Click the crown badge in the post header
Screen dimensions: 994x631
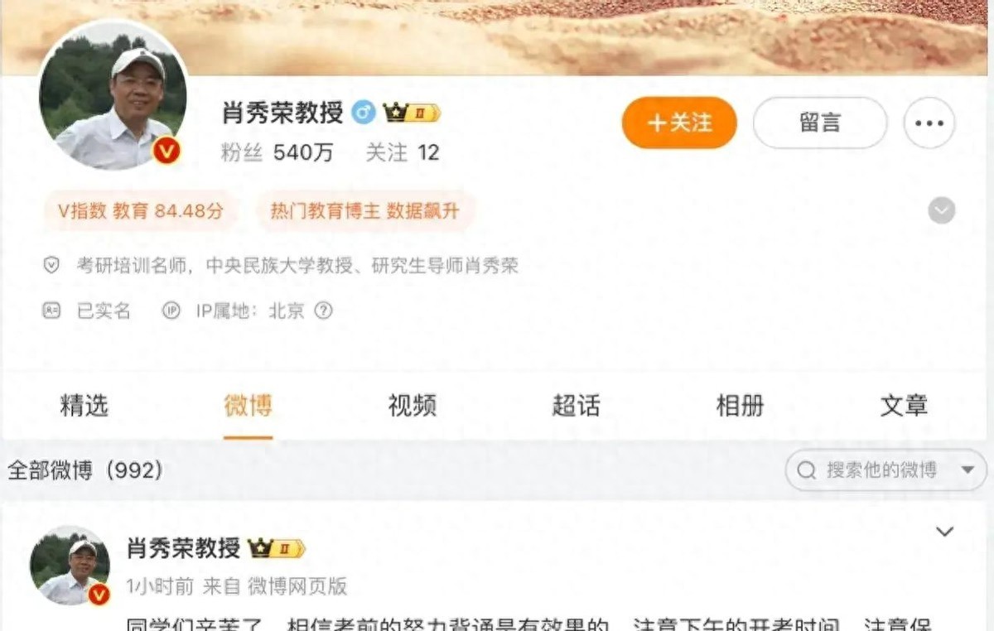(x=277, y=548)
